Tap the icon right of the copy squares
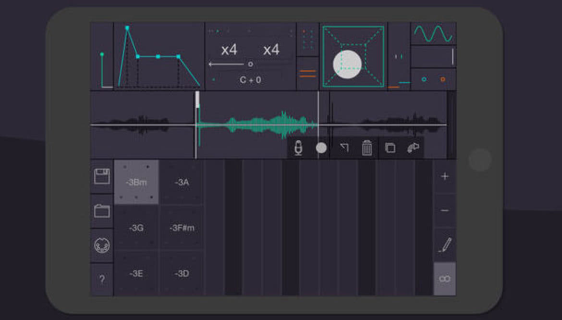This screenshot has height=320, width=562. [x=413, y=147]
